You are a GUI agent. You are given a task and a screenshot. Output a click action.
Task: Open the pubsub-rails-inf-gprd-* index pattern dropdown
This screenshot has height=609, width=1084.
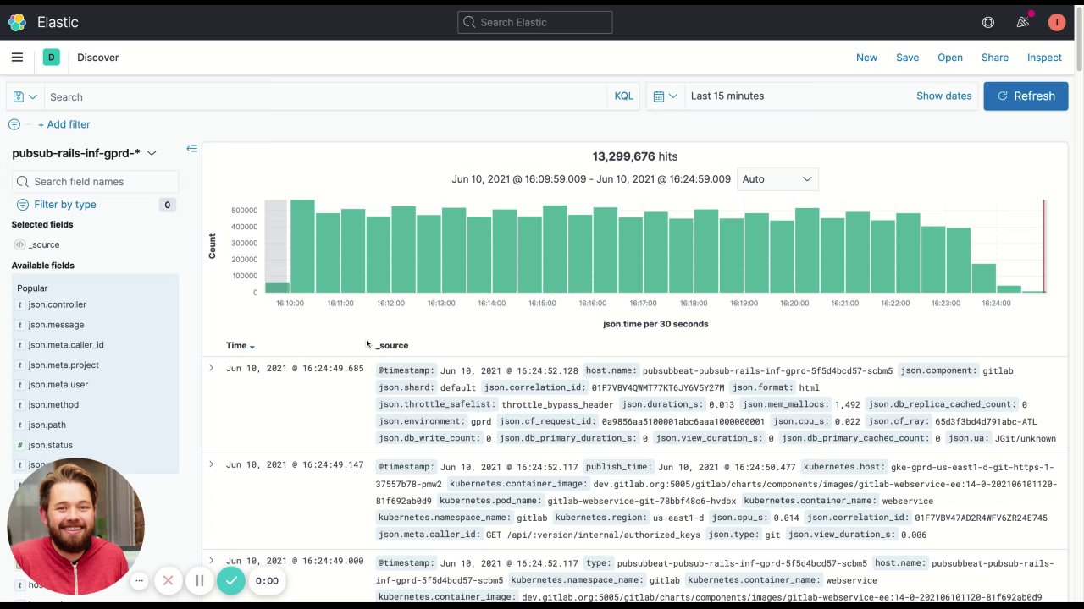[x=85, y=153]
